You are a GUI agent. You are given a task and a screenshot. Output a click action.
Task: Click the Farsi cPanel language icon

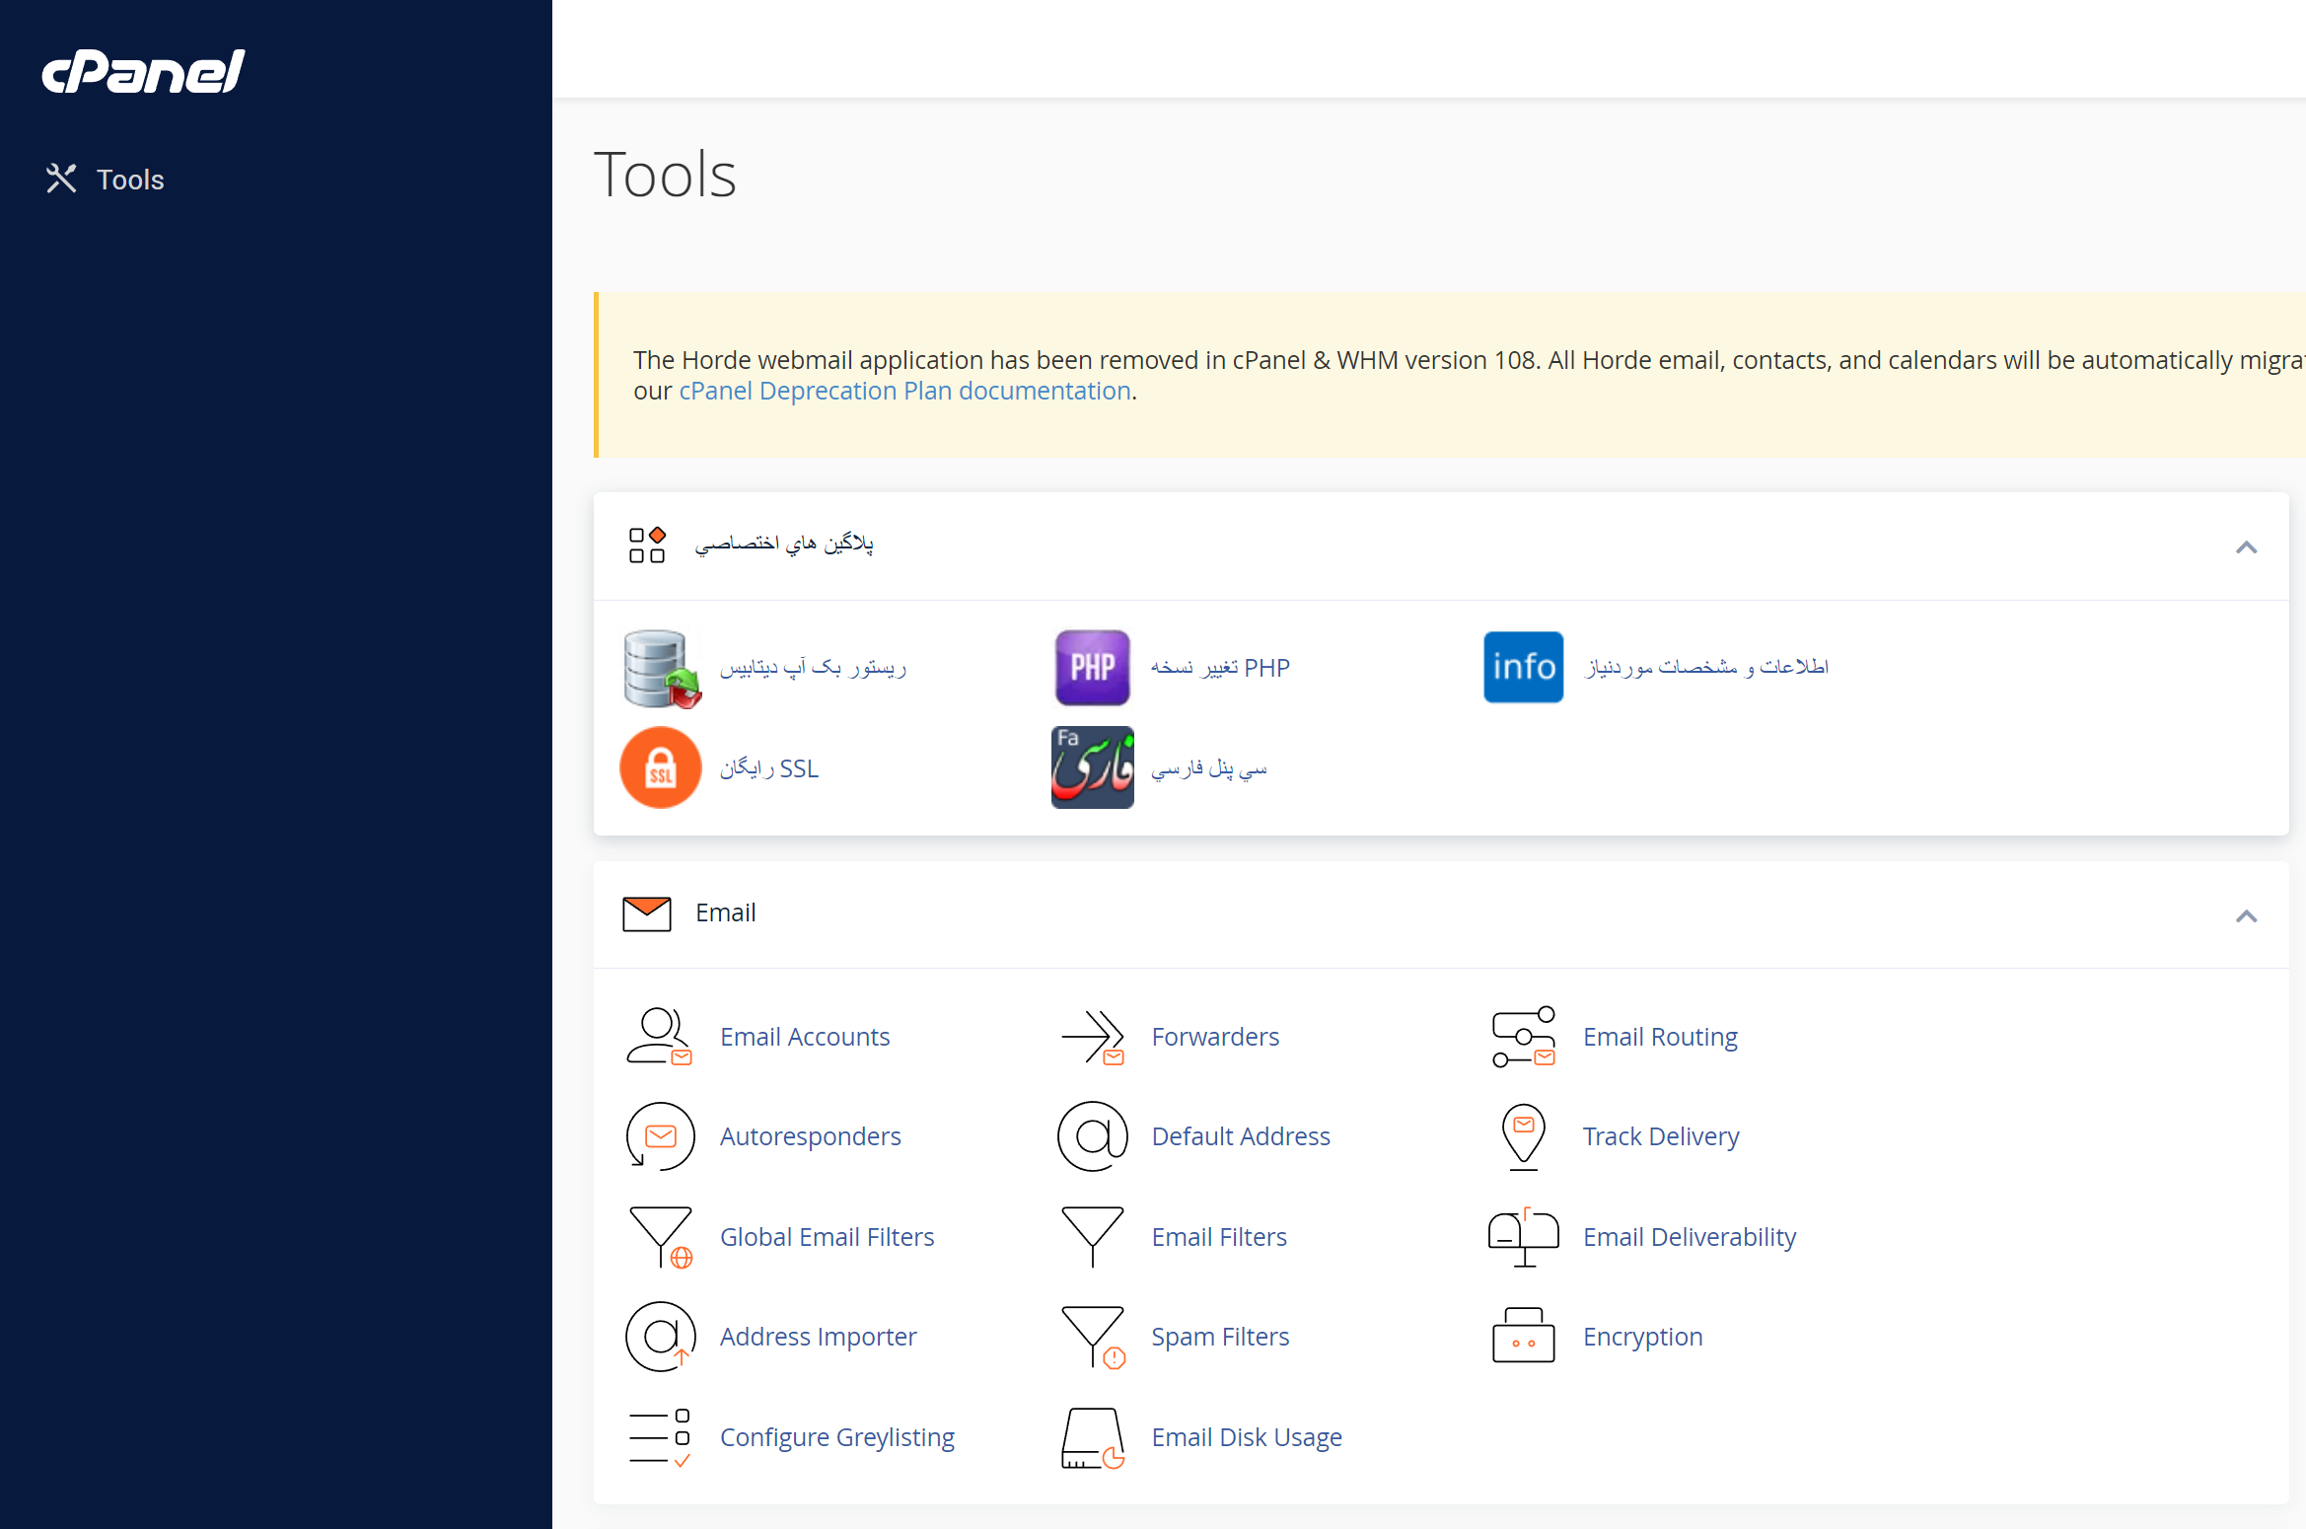tap(1092, 767)
